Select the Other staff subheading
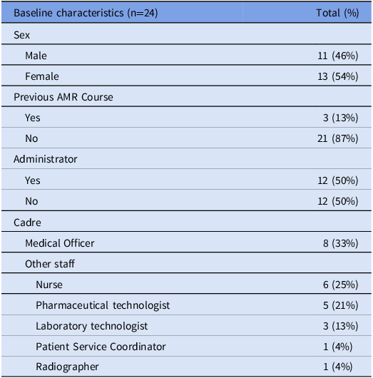This screenshot has height=378, width=373. click(50, 264)
